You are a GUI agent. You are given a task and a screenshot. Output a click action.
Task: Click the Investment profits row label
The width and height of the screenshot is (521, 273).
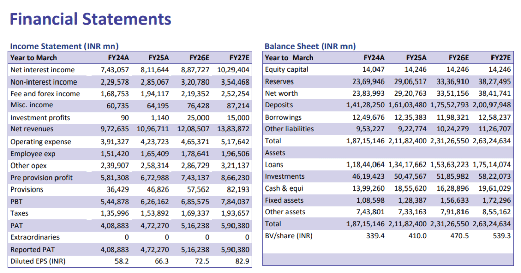pos(40,118)
